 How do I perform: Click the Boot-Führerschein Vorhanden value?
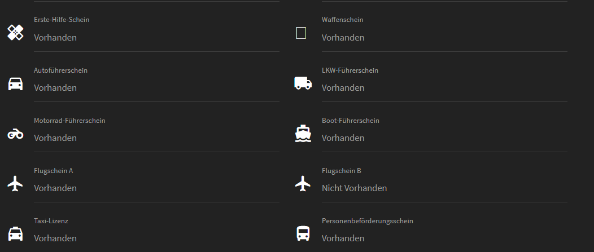point(343,138)
